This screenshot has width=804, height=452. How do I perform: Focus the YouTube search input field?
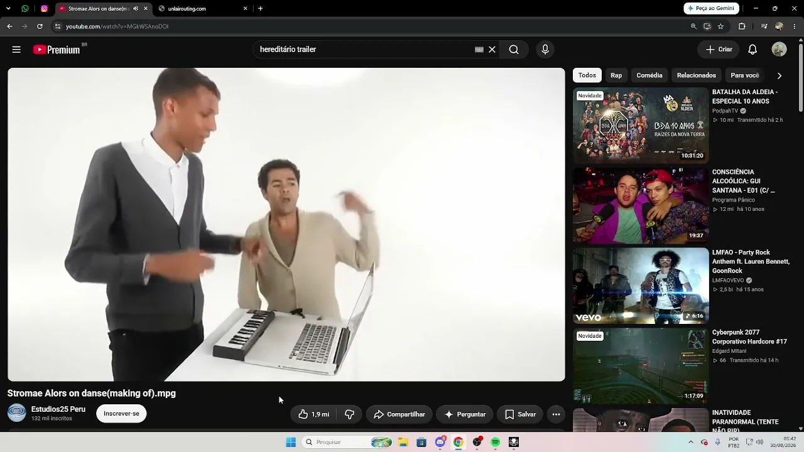[x=364, y=50]
